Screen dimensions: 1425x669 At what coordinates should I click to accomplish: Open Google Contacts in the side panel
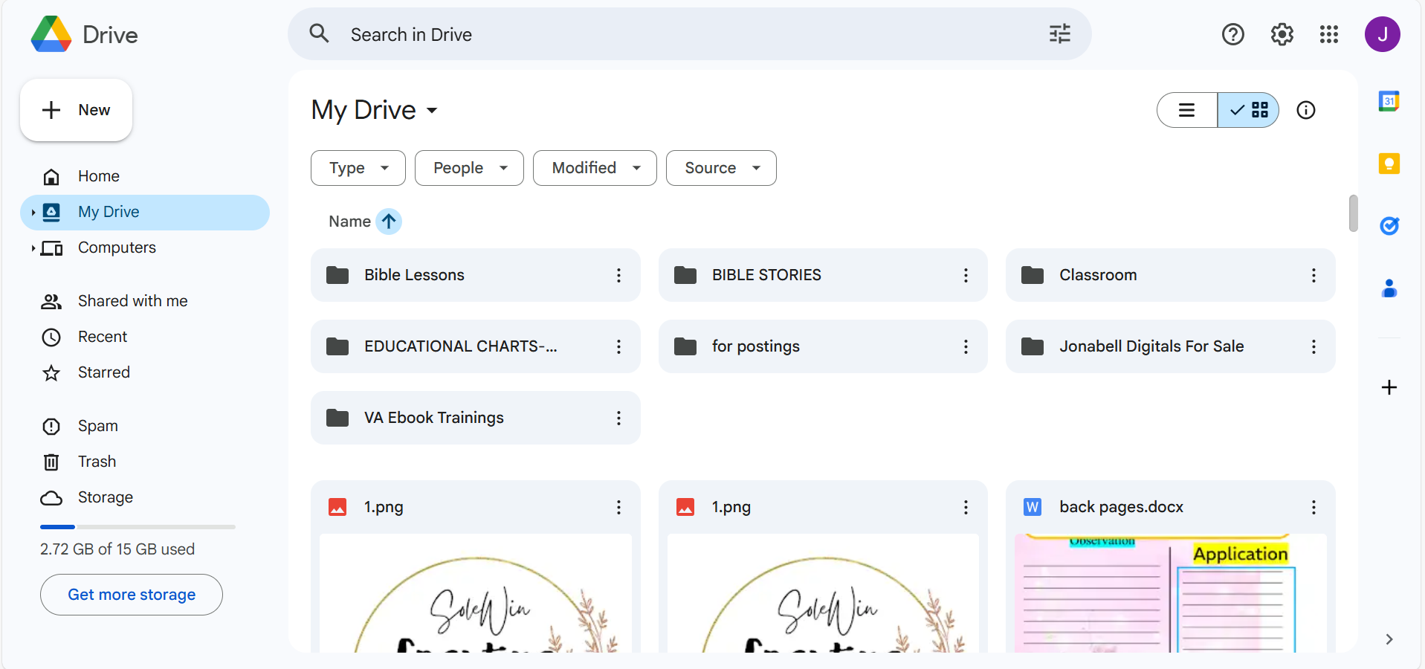pyautogui.click(x=1389, y=288)
